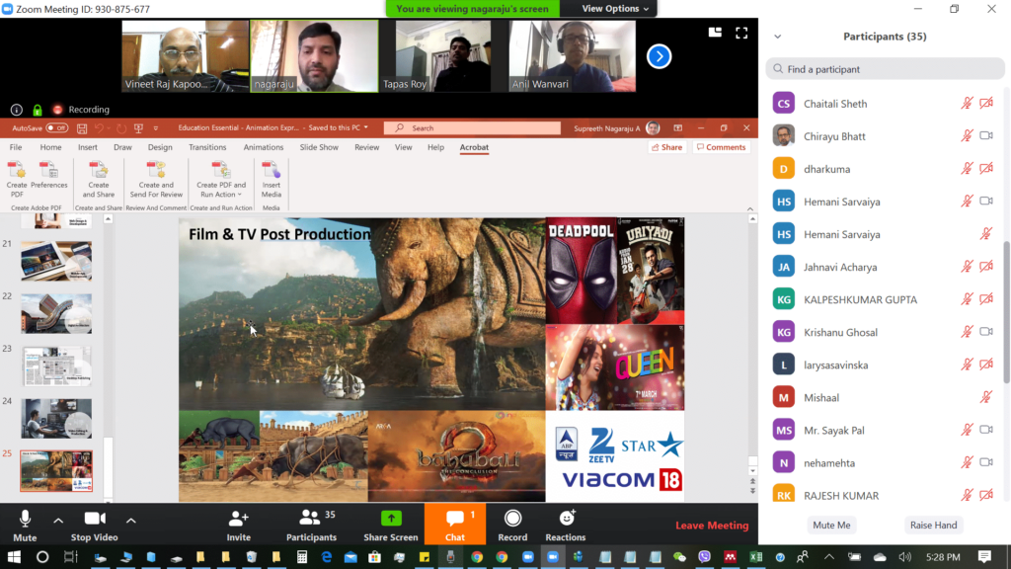This screenshot has width=1011, height=569.
Task: Click the Find a participant search field
Action: (x=885, y=69)
